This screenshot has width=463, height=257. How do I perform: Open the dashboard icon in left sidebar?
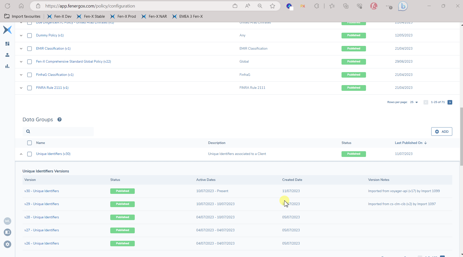click(x=7, y=44)
